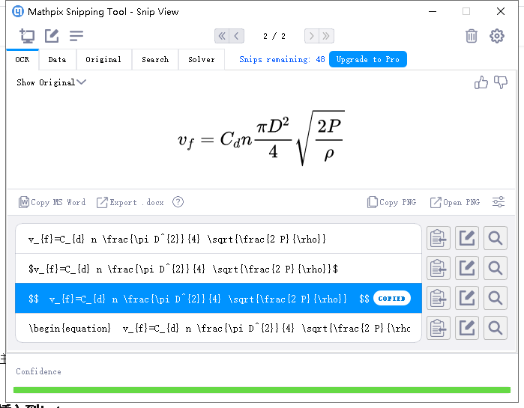The height and width of the screenshot is (408, 524).
Task: Open the Original tab
Action: (103, 59)
